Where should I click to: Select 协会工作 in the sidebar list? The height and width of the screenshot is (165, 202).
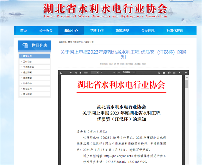(x=35, y=89)
